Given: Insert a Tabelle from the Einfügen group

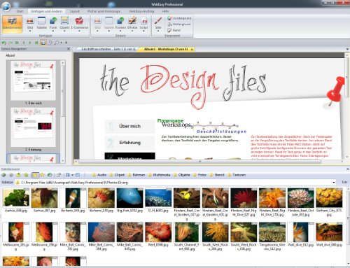Looking at the screenshot, I should click(41, 23).
